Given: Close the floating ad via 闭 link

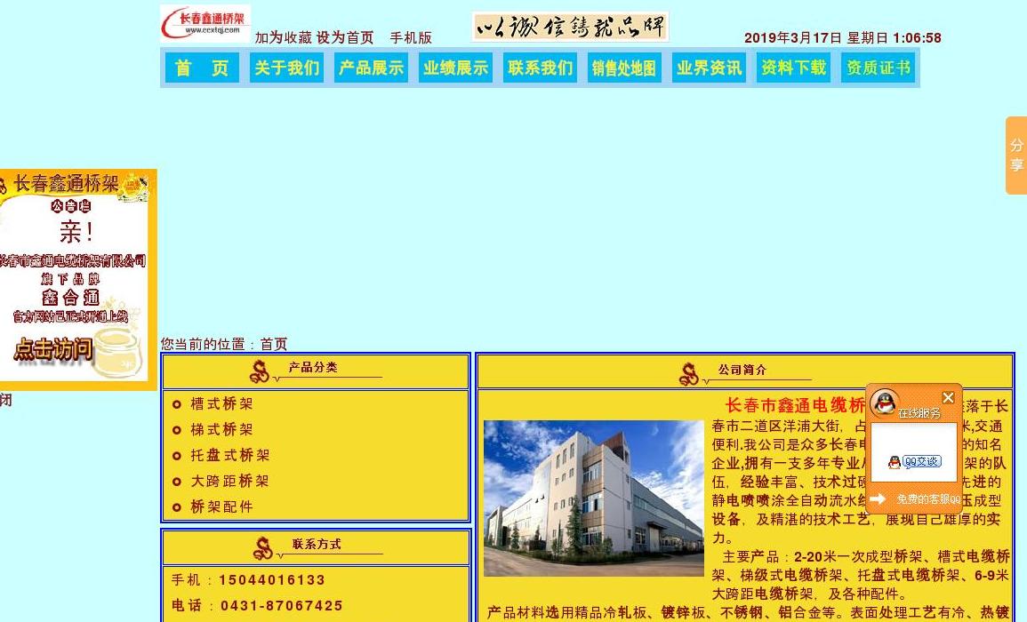Looking at the screenshot, I should 5,399.
